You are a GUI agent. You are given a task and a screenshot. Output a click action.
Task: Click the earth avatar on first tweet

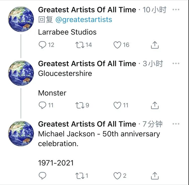[x=21, y=19]
